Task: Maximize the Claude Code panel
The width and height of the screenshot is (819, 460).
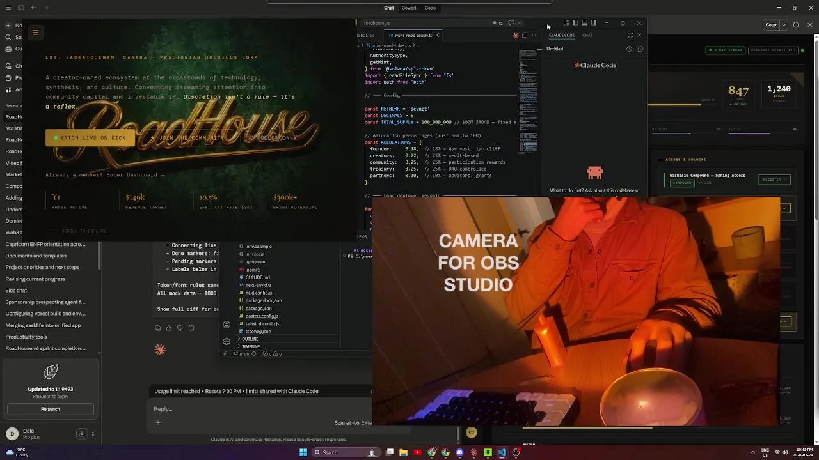Action: click(x=630, y=36)
